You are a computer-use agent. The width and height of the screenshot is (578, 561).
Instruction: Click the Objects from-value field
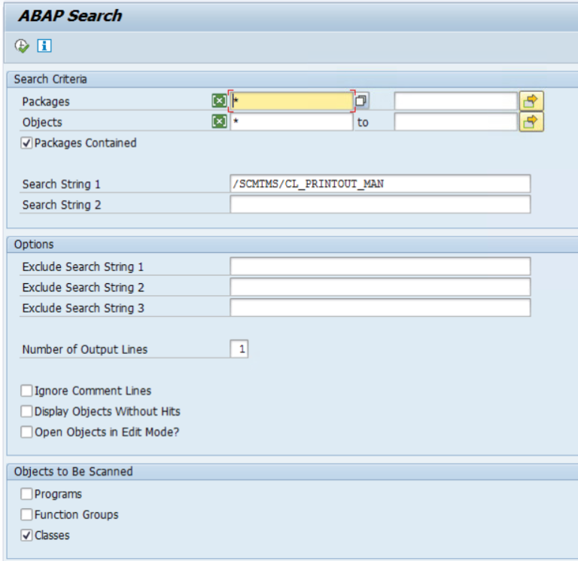point(291,121)
